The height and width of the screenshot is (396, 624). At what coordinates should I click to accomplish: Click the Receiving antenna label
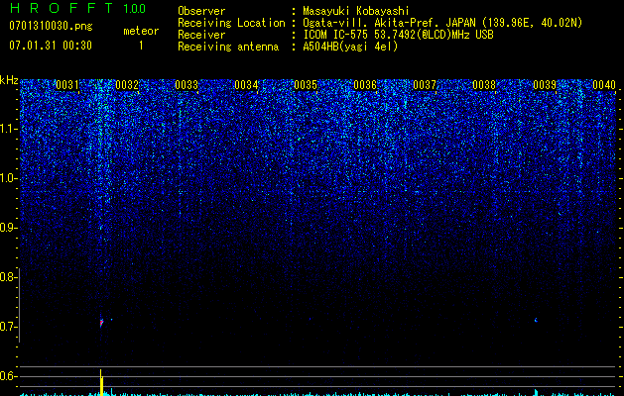coord(228,47)
